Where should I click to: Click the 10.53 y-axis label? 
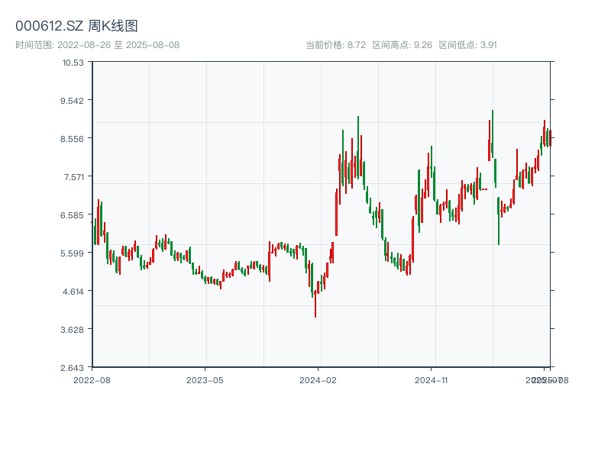tap(73, 62)
